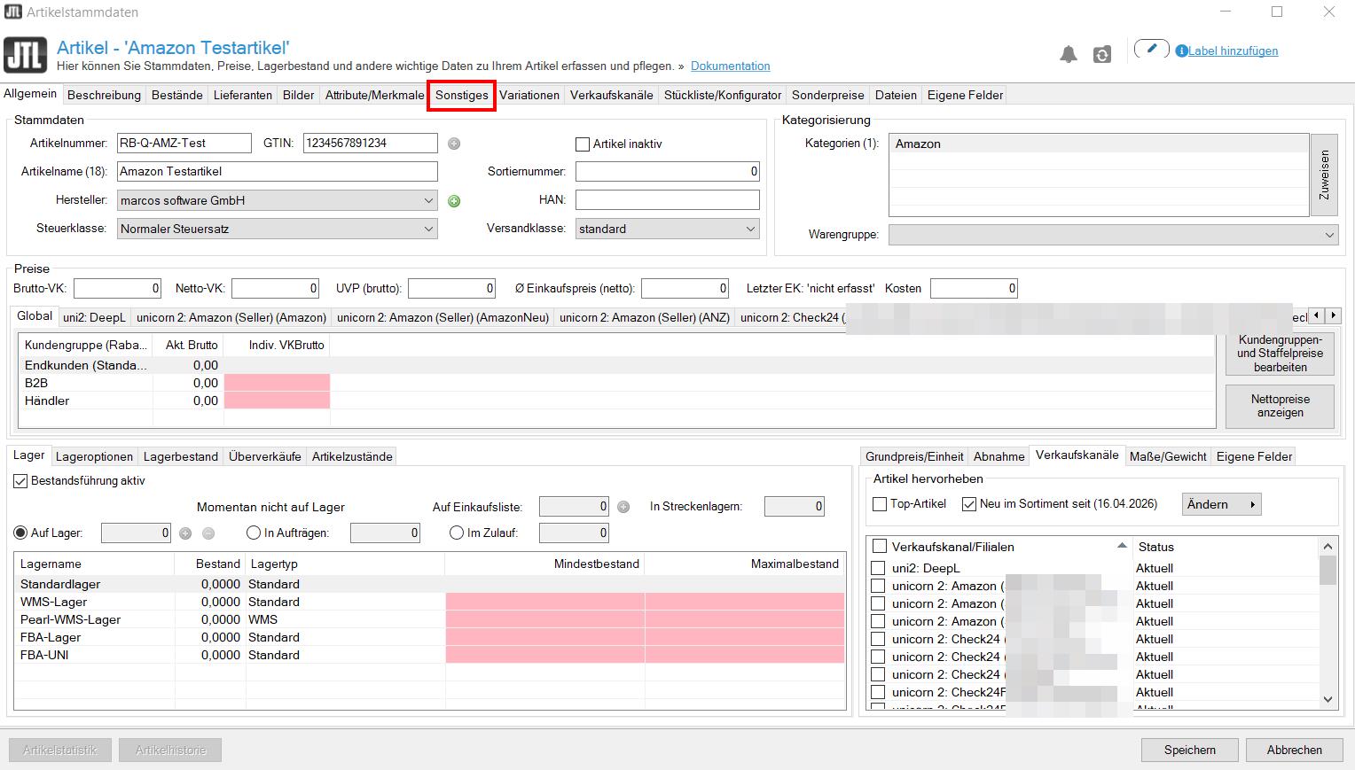This screenshot has width=1355, height=770.
Task: Select the B2B customer group row
Action: [x=615, y=383]
